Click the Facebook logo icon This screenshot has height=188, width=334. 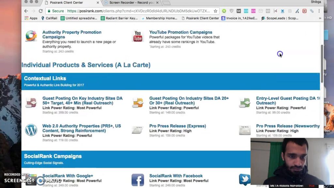pyautogui.click(x=138, y=180)
